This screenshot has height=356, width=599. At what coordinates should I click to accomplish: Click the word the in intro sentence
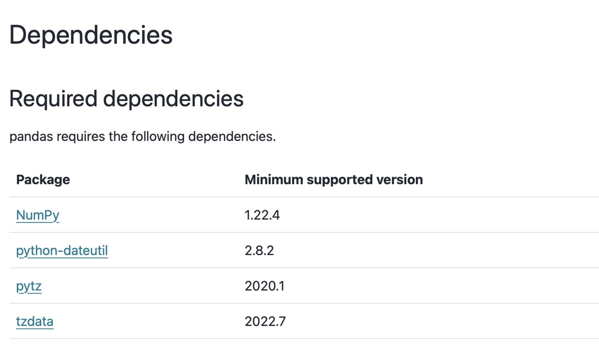click(x=118, y=137)
